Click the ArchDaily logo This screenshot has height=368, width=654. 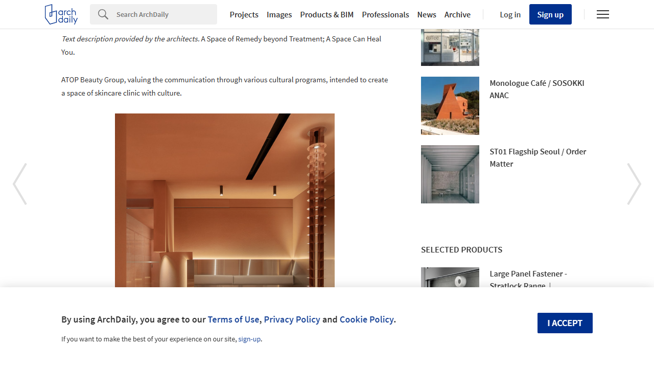click(x=61, y=14)
